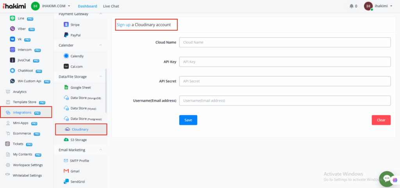Follow the Sign up link for Cloudinary
The height and width of the screenshot is (188, 400).
tap(123, 25)
